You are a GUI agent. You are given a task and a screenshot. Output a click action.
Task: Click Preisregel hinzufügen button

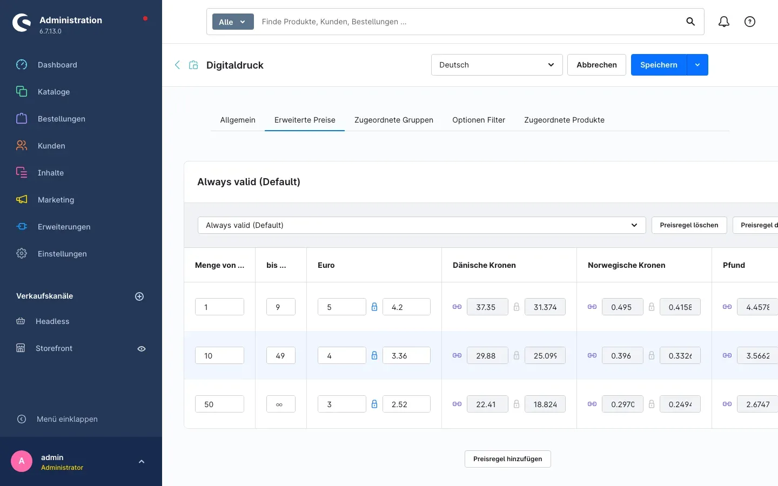[508, 459]
